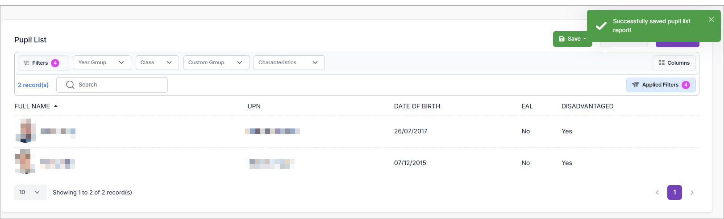Go to the previous page arrow

657,193
